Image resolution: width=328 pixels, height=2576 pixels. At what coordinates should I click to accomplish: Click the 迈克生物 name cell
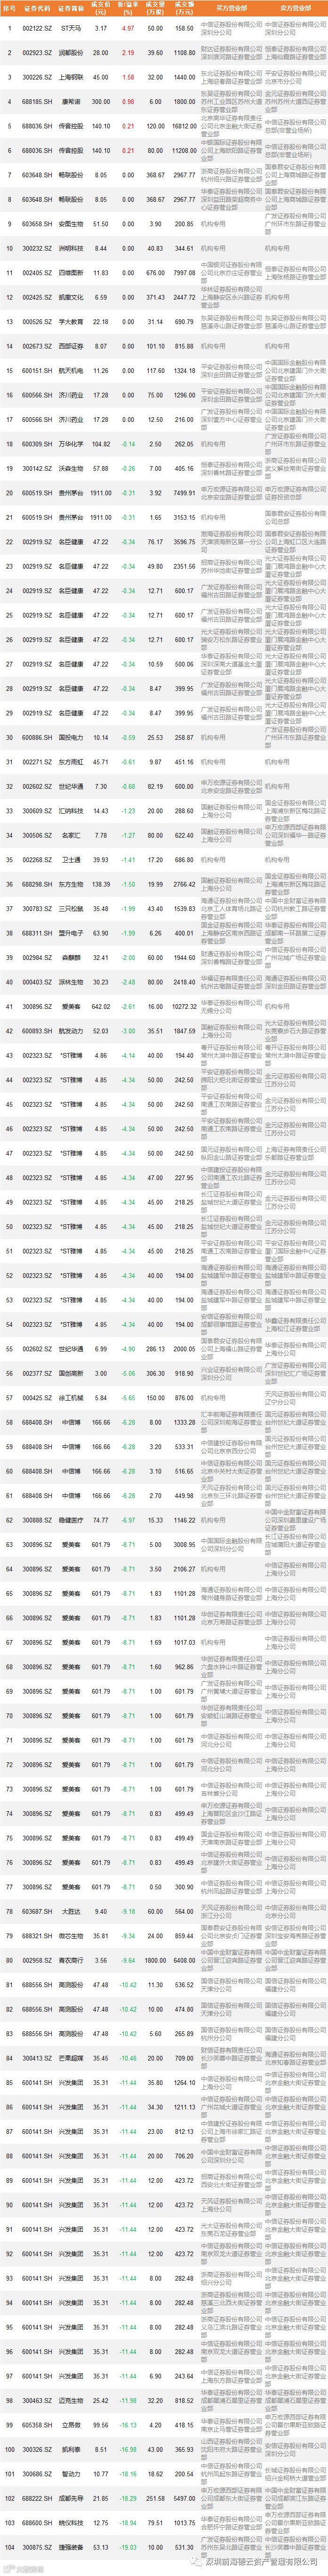[71, 2401]
